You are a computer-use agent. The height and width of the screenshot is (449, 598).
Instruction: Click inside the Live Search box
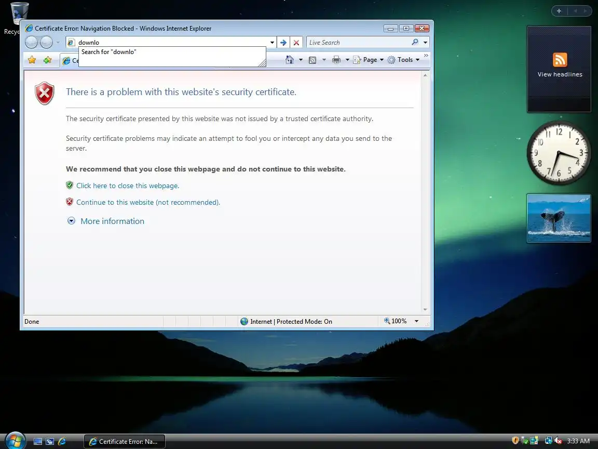[359, 43]
